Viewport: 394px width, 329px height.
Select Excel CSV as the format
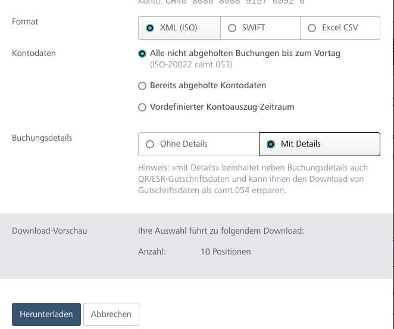point(340,28)
